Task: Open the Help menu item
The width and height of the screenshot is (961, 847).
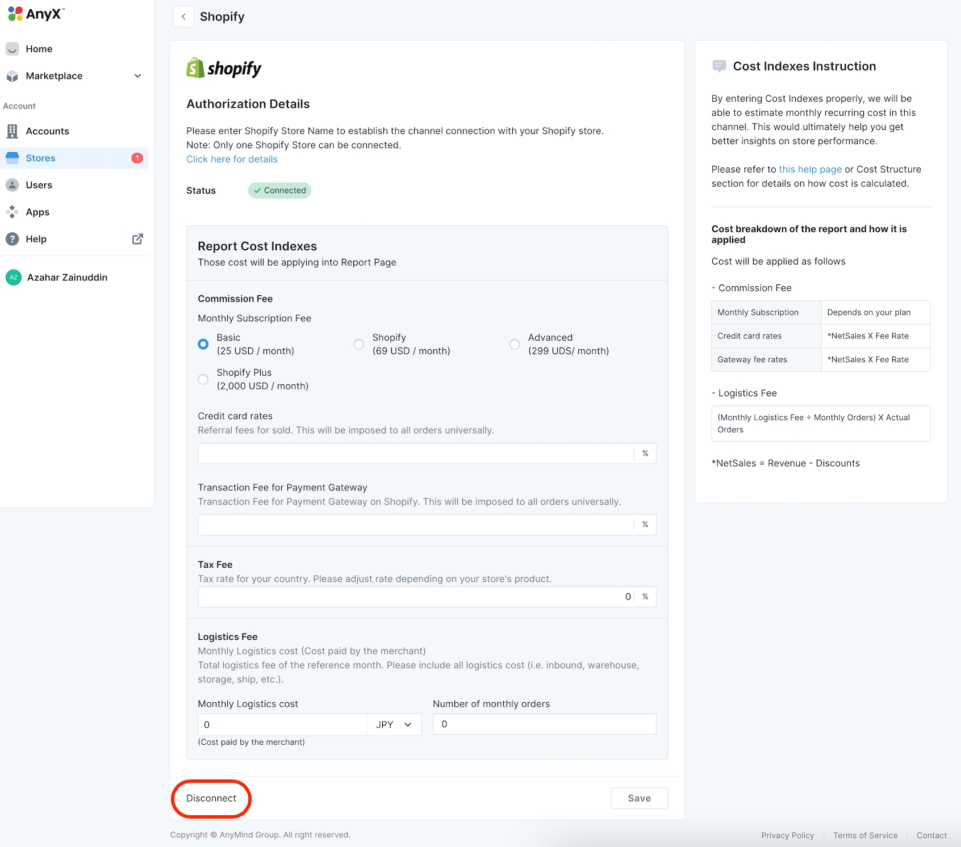Action: [36, 239]
